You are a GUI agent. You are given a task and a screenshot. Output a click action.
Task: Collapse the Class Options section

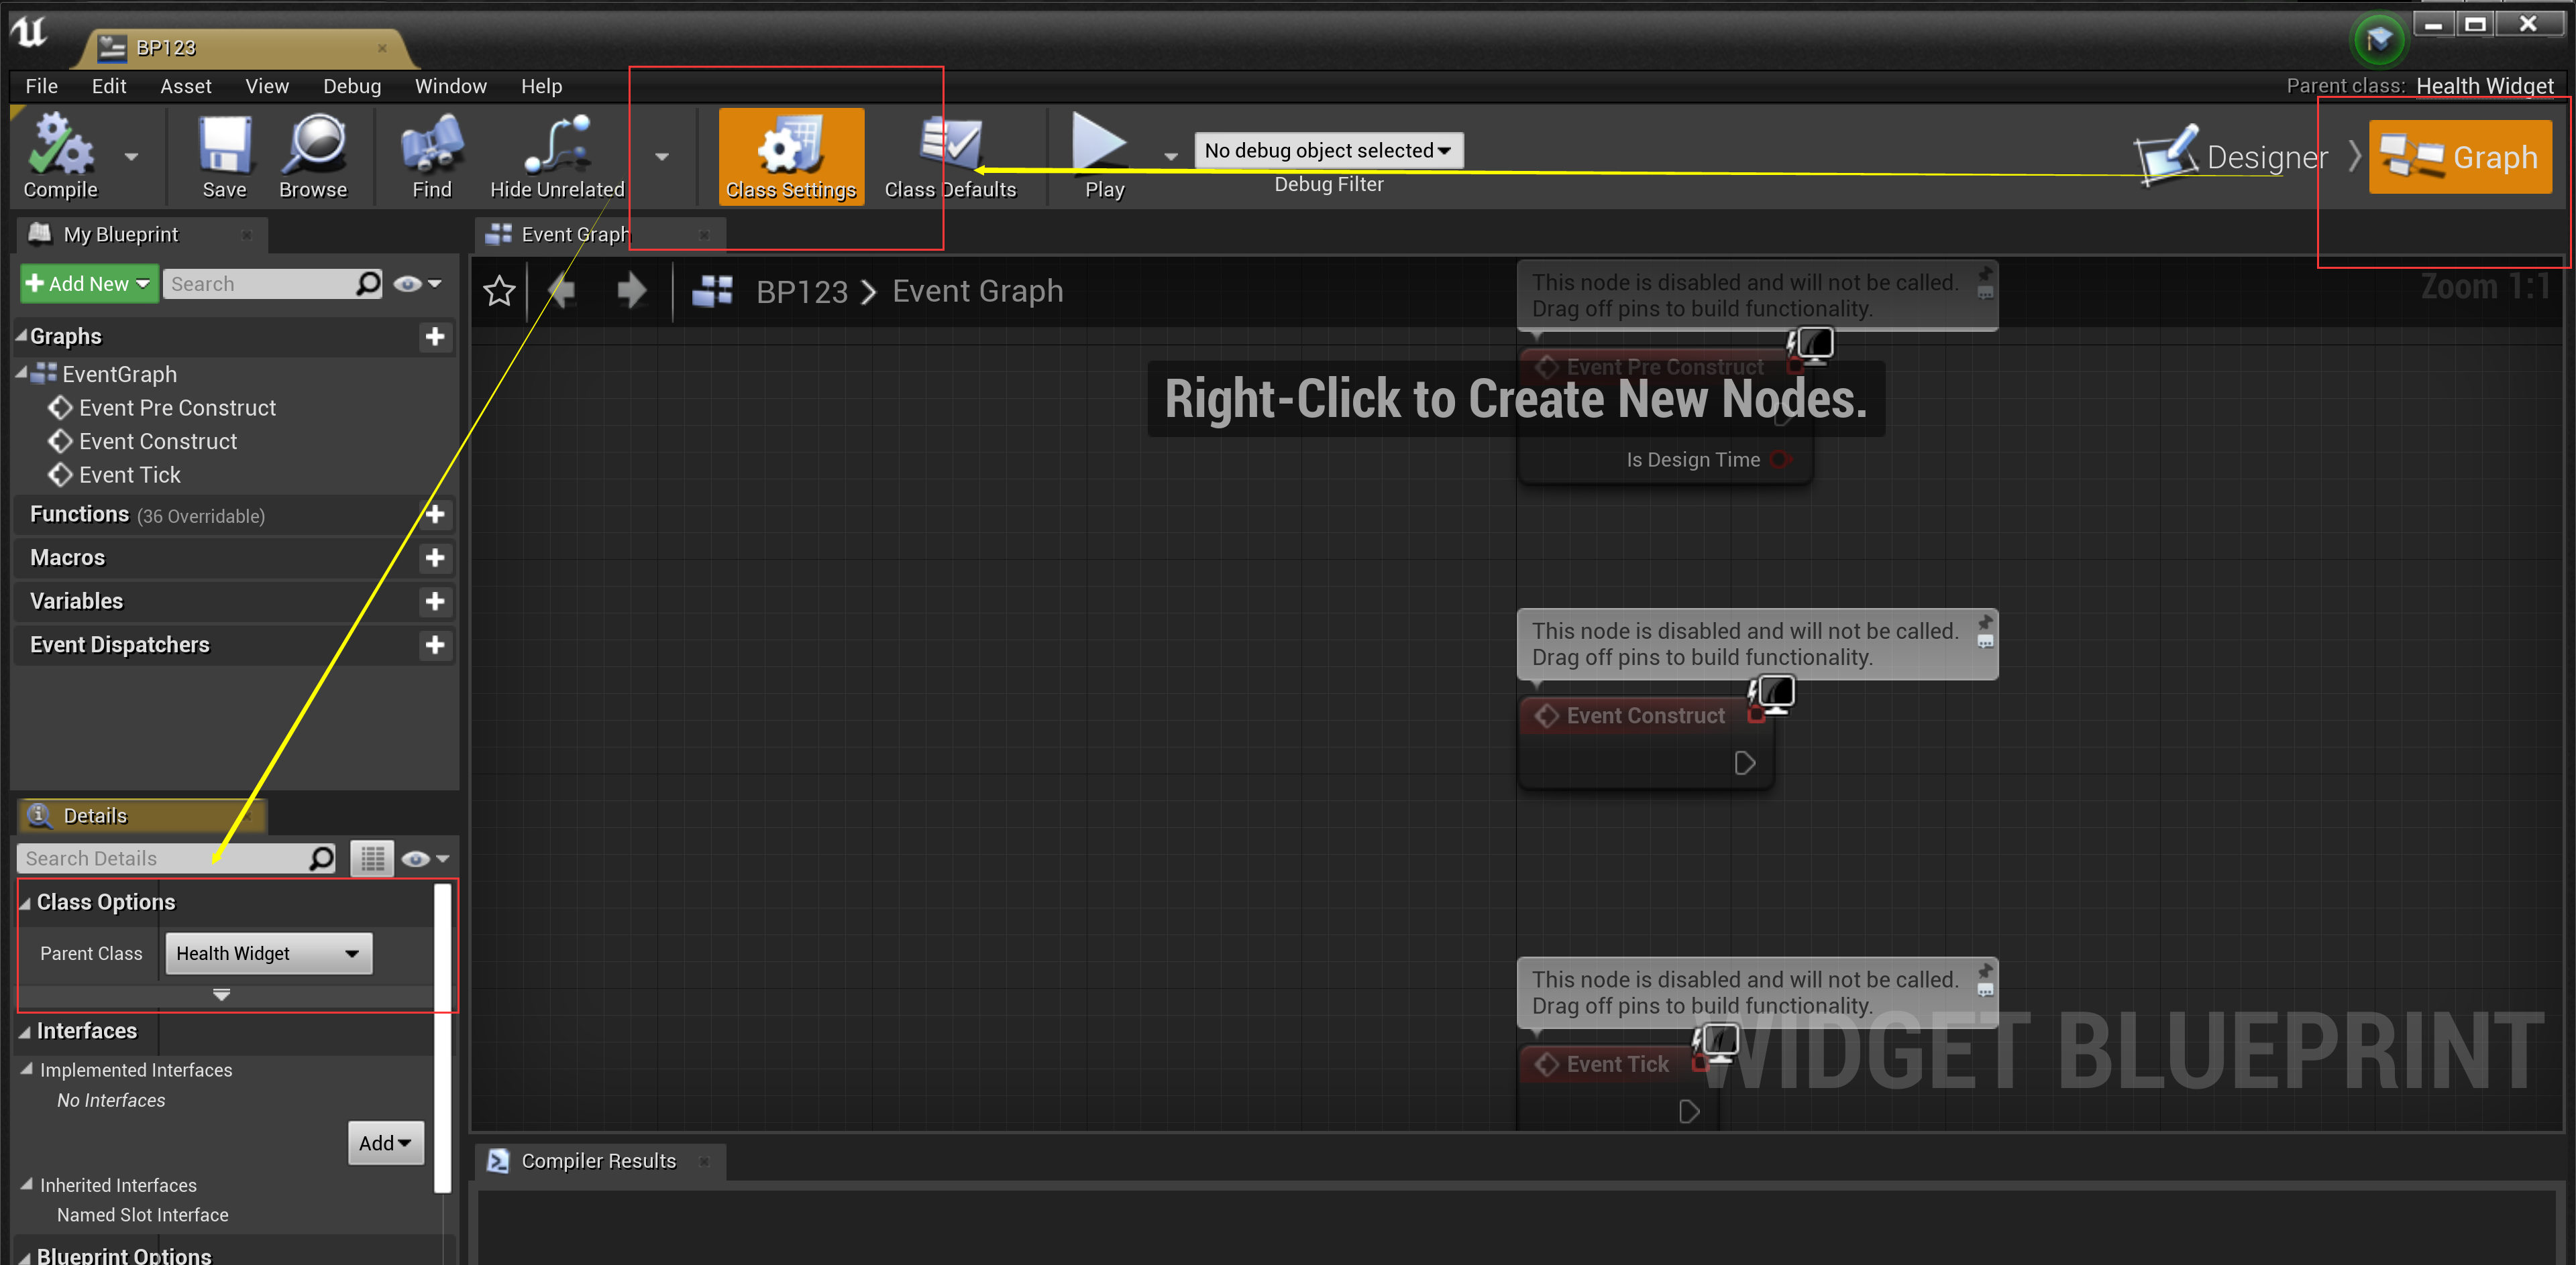point(25,901)
